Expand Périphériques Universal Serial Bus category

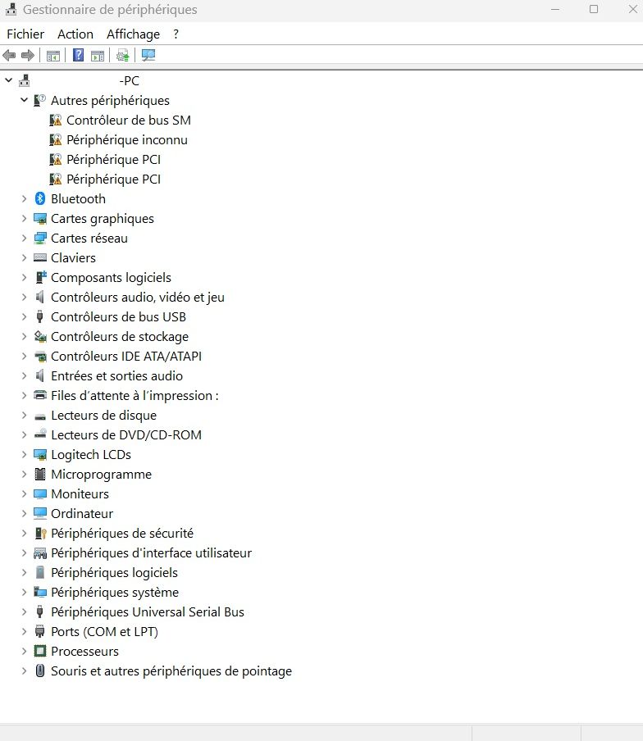[x=24, y=612]
